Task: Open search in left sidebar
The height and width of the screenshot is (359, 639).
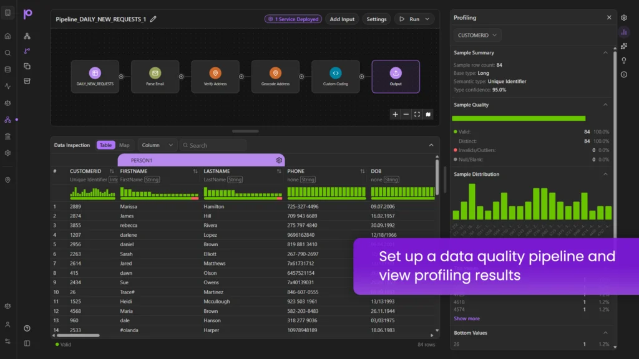Action: [7, 53]
